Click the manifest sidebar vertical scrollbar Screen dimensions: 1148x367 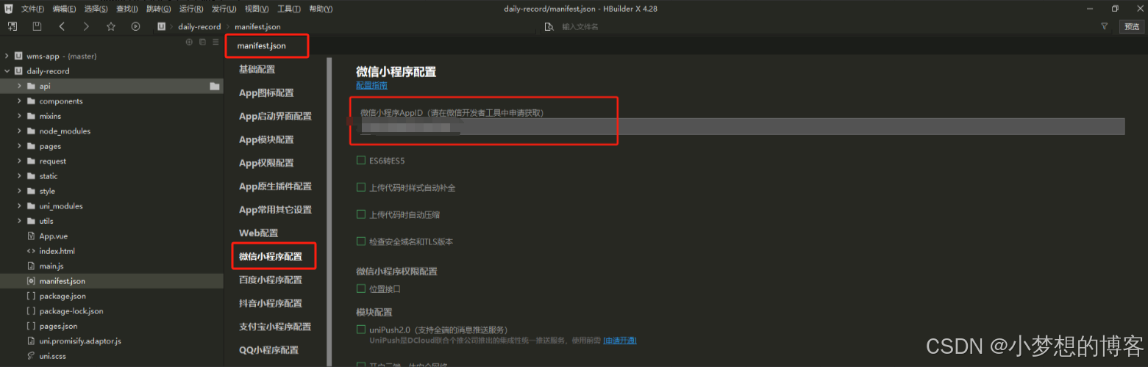coord(330,211)
